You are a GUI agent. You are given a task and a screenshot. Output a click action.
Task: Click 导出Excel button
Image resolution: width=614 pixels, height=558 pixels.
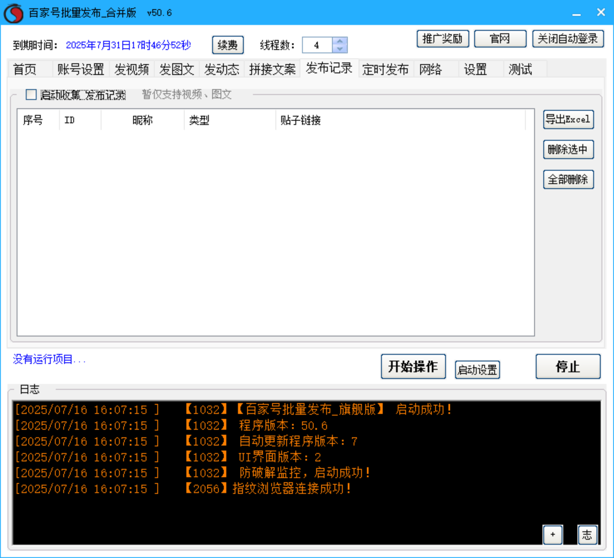(x=568, y=119)
